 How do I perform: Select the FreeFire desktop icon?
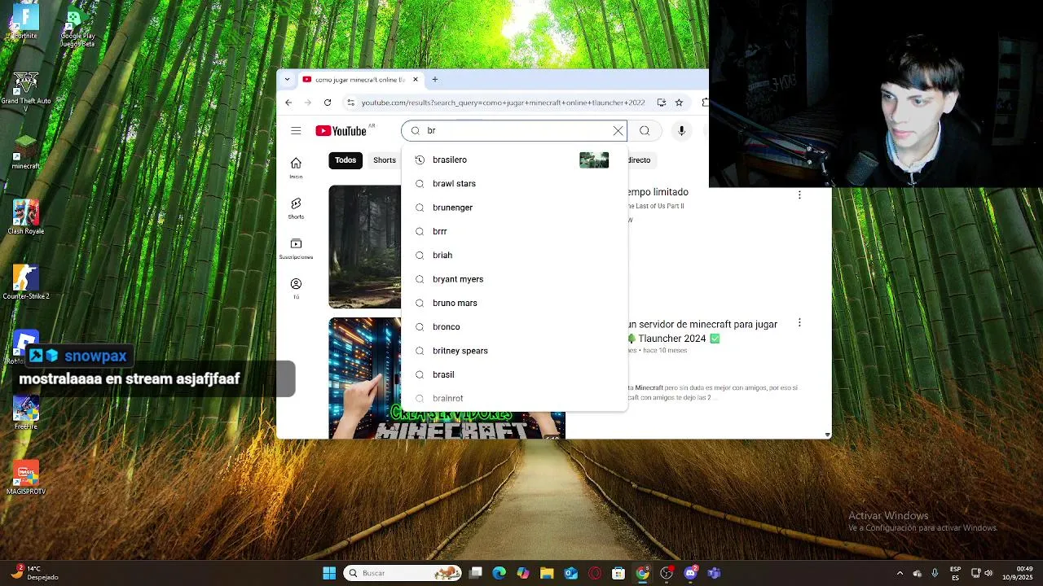tap(25, 413)
